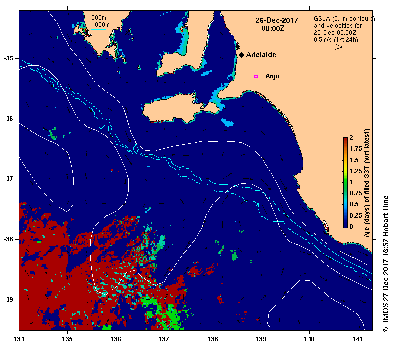Click the Age (days) of filled SST title
Viewport: 393px width, 347px height.
[x=367, y=183]
